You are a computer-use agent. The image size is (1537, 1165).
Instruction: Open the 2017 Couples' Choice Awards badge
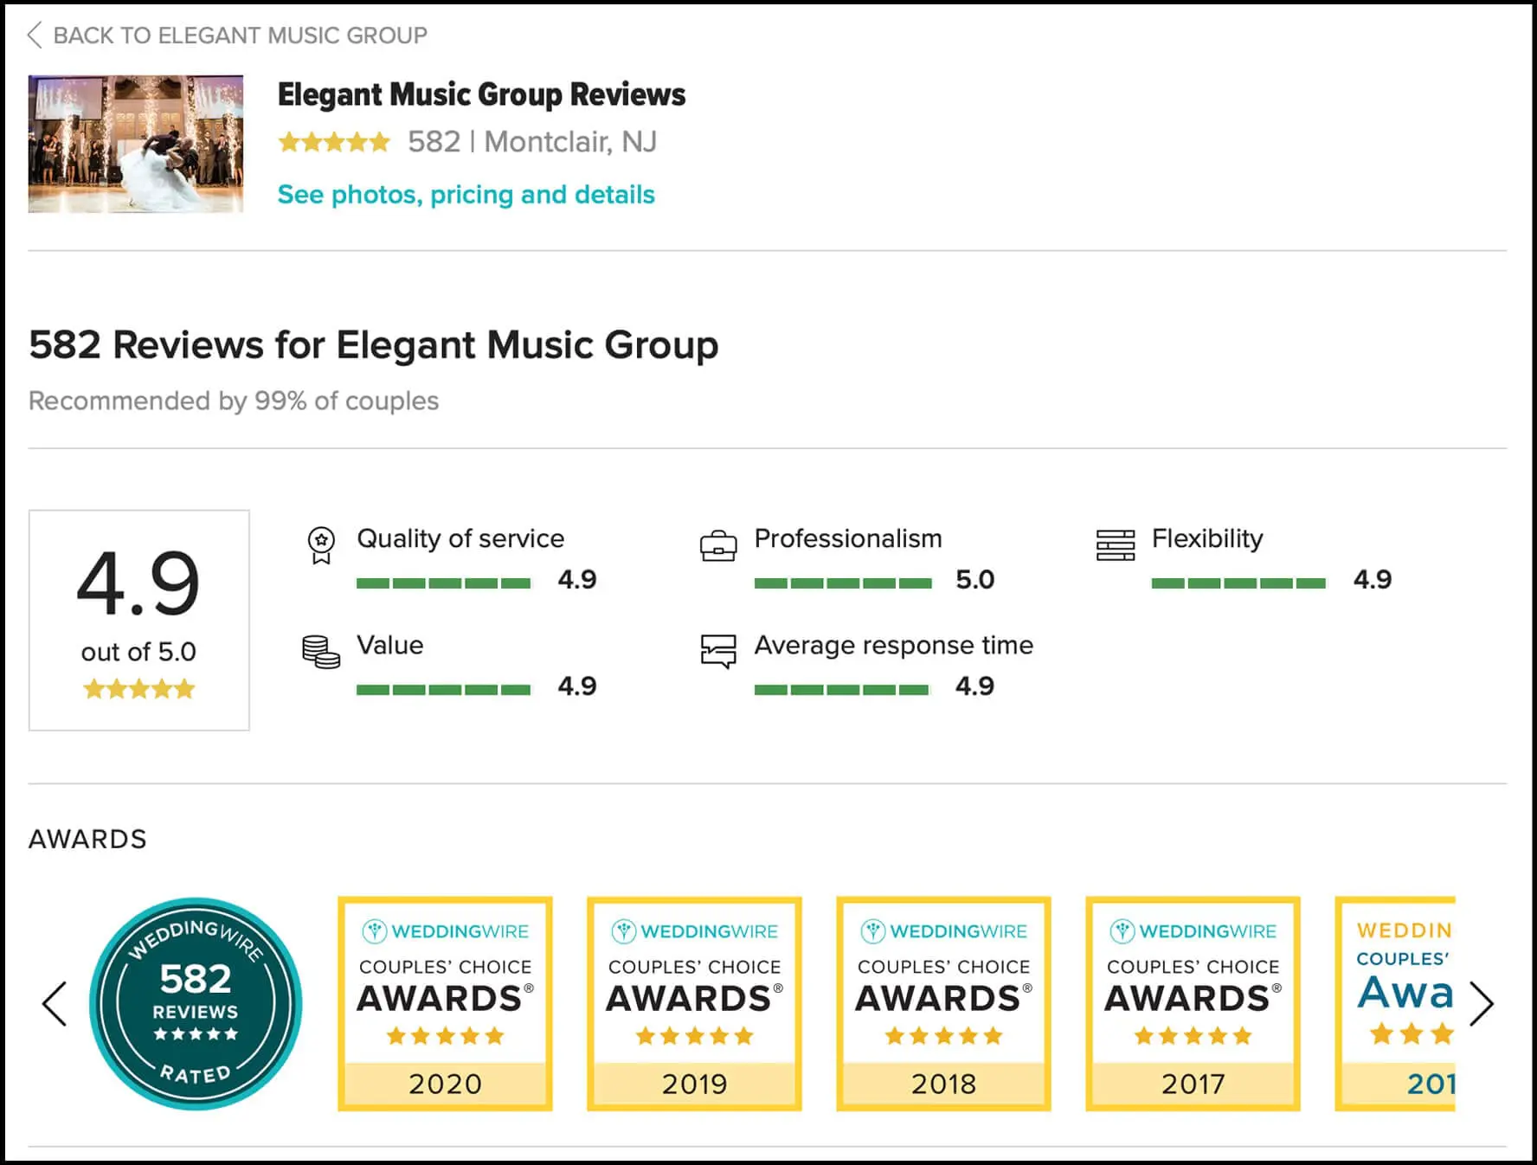(1193, 1004)
